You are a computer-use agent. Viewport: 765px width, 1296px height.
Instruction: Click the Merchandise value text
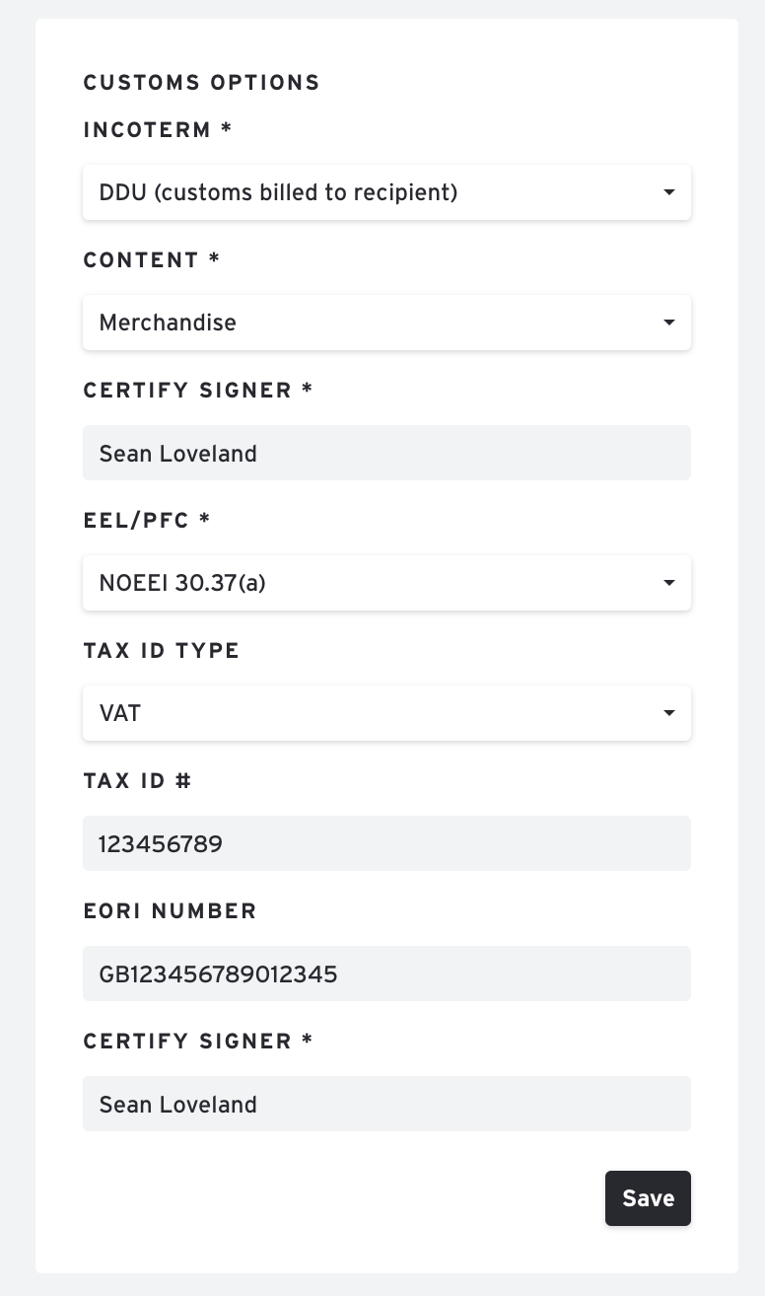click(167, 322)
